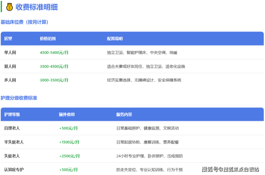This screenshot has height=175, width=265.
Task: Click the 额外费用 column header
Action: click(x=67, y=115)
